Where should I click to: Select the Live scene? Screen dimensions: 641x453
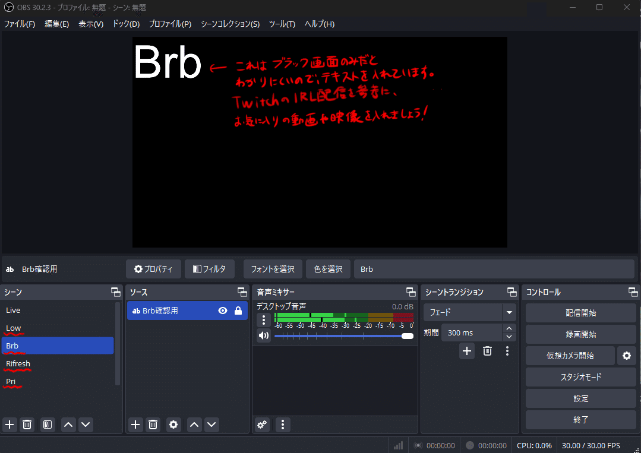pos(58,310)
